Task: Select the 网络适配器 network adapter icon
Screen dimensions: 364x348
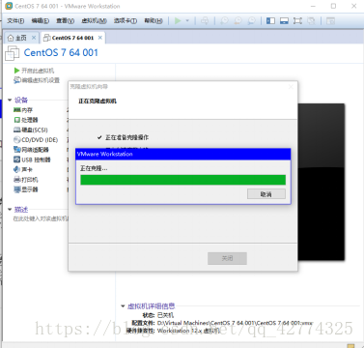Action: coord(17,150)
